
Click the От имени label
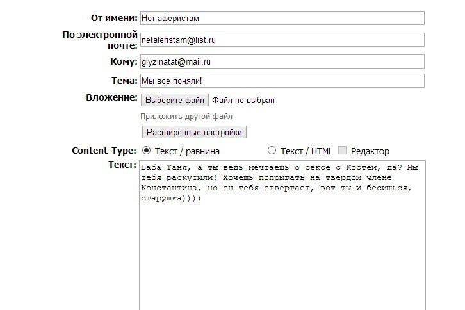114,18
